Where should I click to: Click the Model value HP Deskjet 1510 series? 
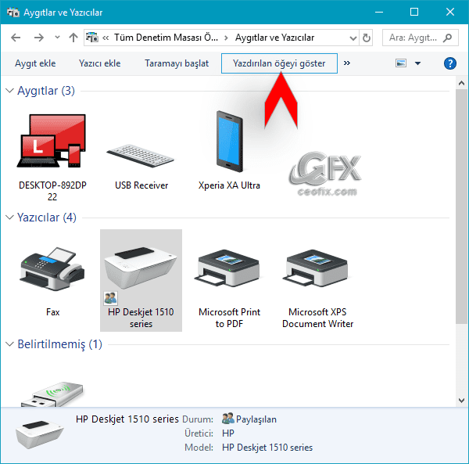(x=267, y=448)
